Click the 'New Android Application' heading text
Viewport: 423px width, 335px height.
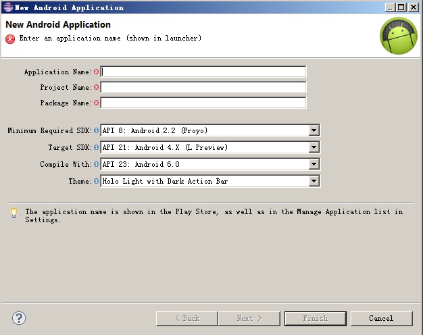coord(58,24)
